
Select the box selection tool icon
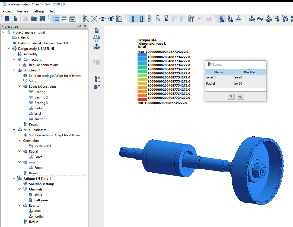pos(230,19)
